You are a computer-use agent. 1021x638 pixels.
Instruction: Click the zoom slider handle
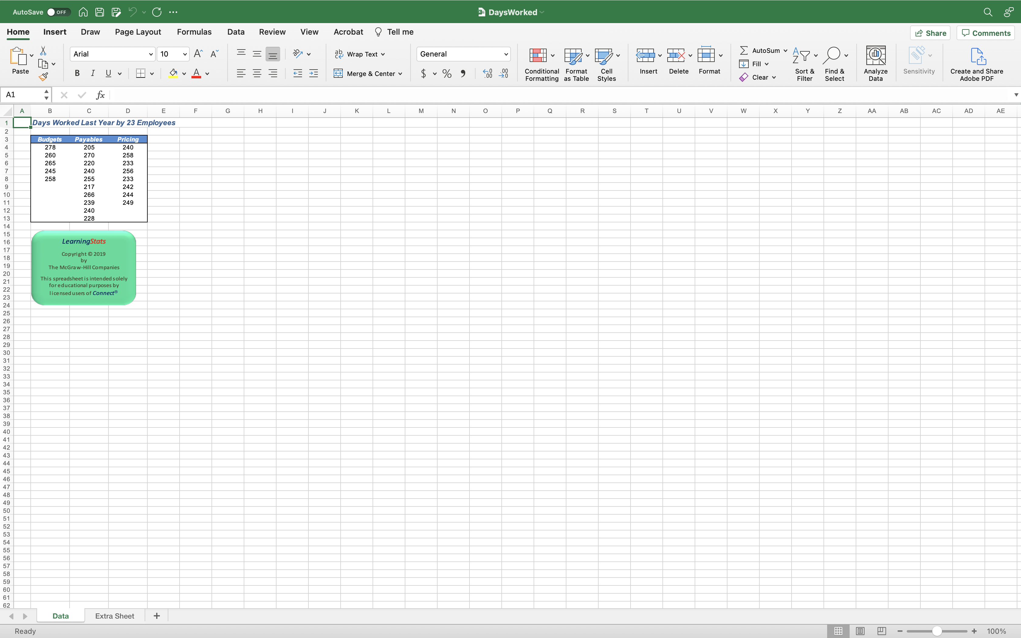click(937, 631)
